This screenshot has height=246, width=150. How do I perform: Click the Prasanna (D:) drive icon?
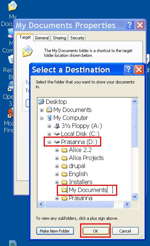click(x=57, y=142)
